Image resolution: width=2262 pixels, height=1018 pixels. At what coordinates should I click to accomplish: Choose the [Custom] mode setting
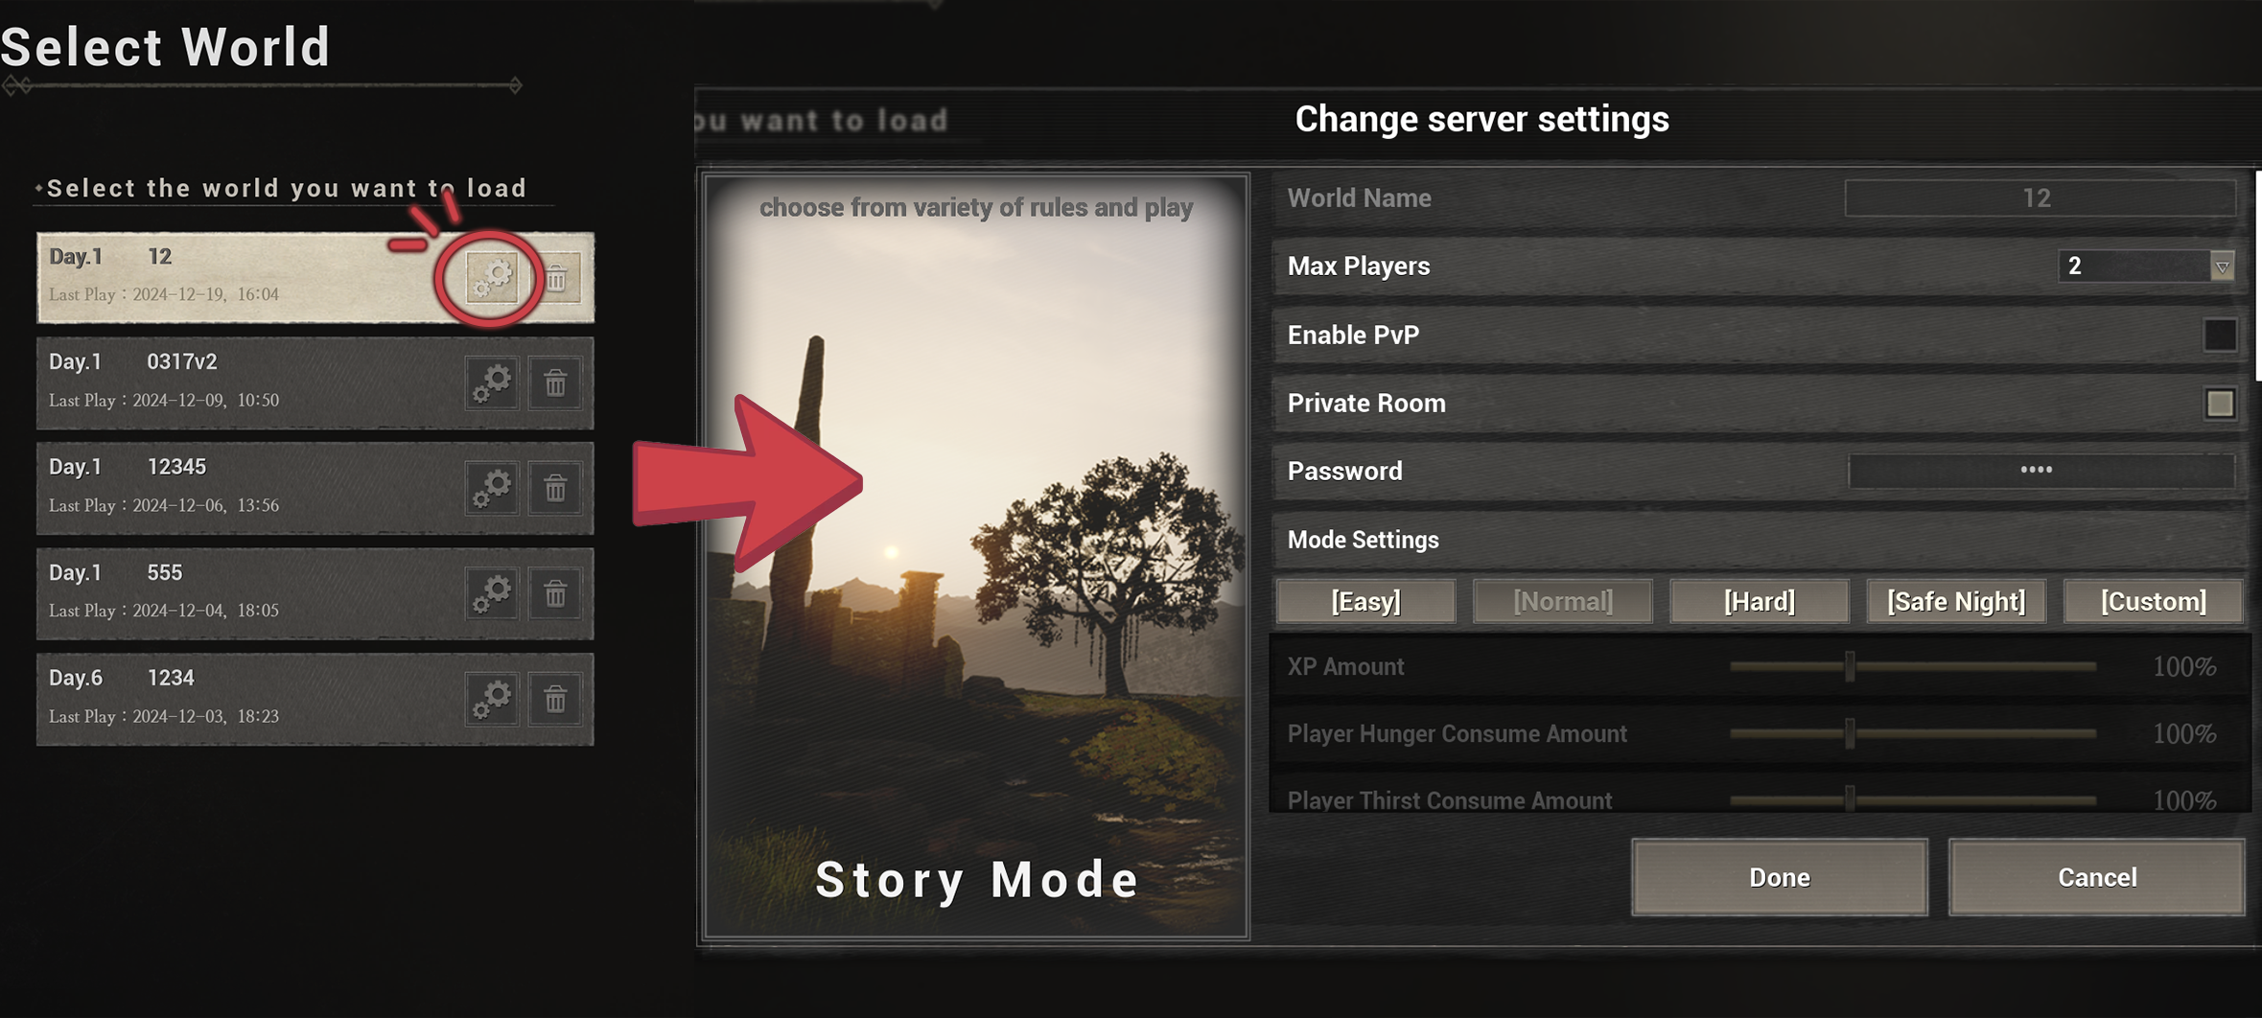click(x=2154, y=601)
